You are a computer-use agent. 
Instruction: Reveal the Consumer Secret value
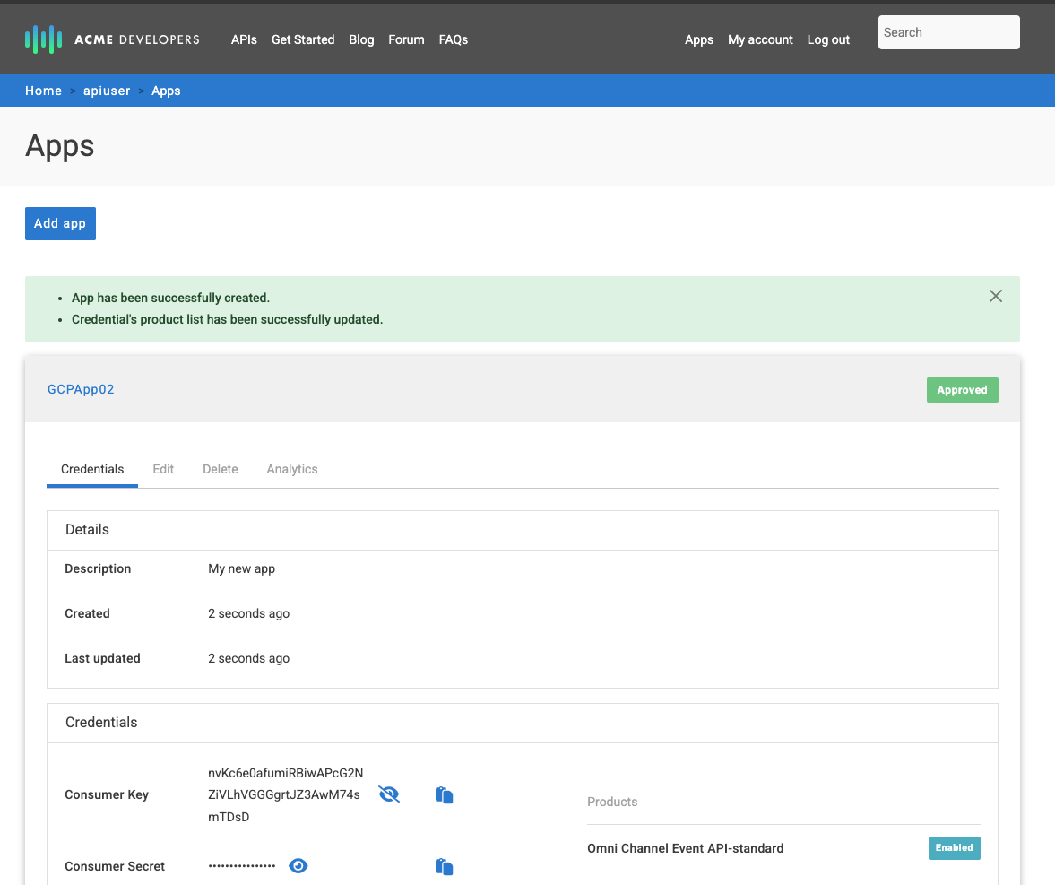click(x=298, y=866)
